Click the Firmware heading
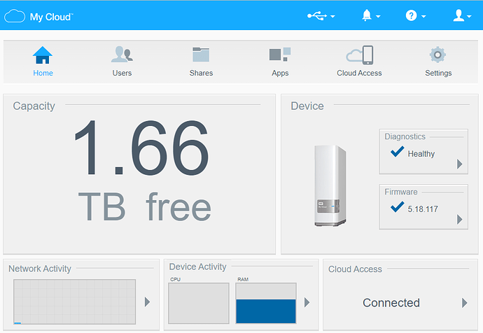Viewport: 483px width, 333px height. [x=401, y=192]
